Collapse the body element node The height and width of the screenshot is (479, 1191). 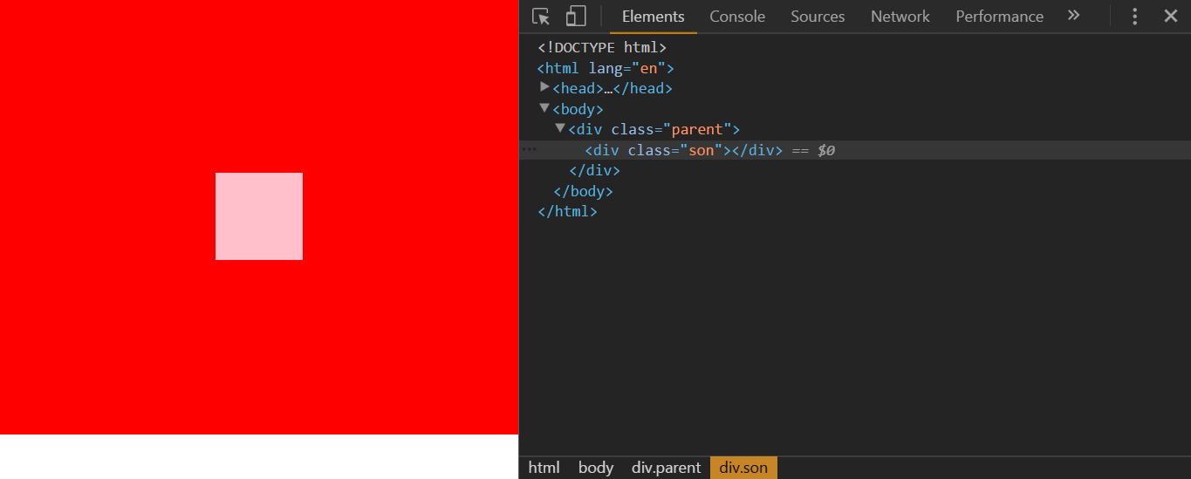point(544,108)
